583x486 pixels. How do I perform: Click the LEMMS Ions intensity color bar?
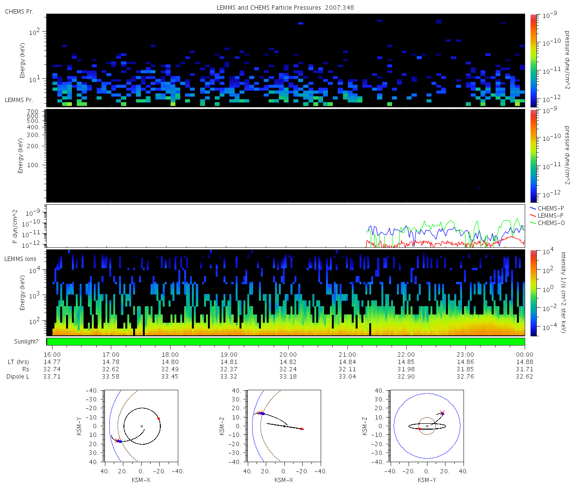coord(533,293)
